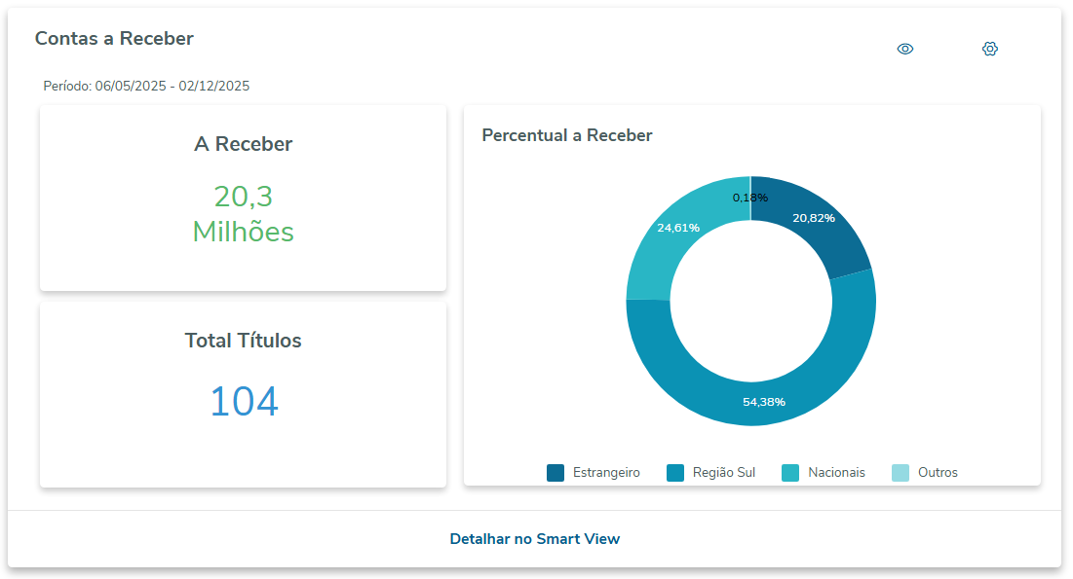Click the 0,18% data label
1073x579 pixels.
pyautogui.click(x=750, y=198)
